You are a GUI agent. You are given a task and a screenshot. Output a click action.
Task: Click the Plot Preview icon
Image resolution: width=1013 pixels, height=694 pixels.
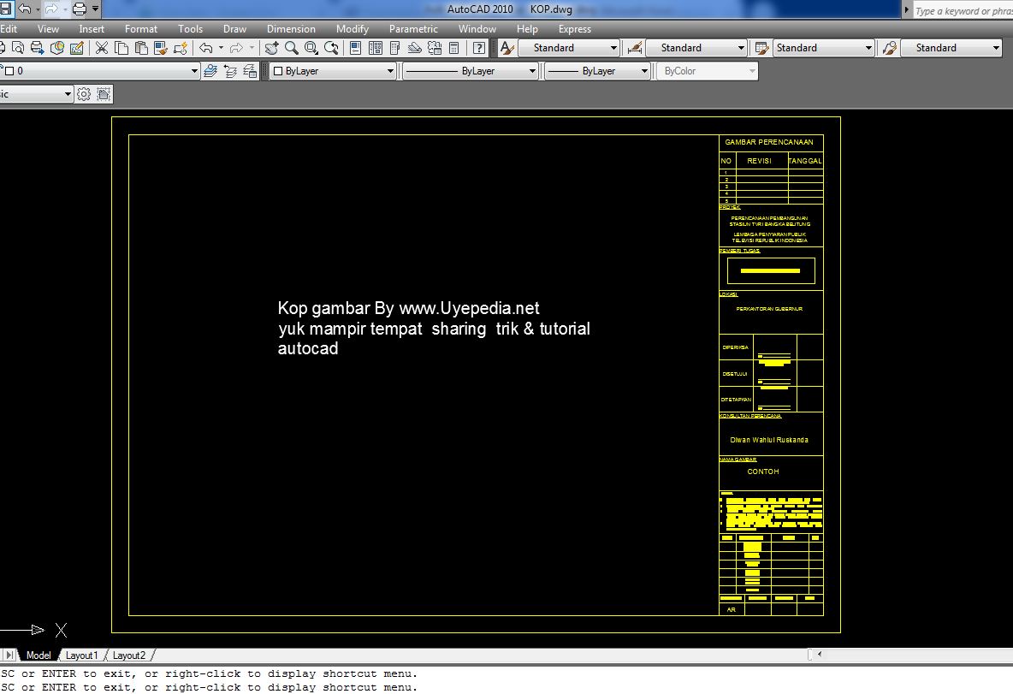18,48
